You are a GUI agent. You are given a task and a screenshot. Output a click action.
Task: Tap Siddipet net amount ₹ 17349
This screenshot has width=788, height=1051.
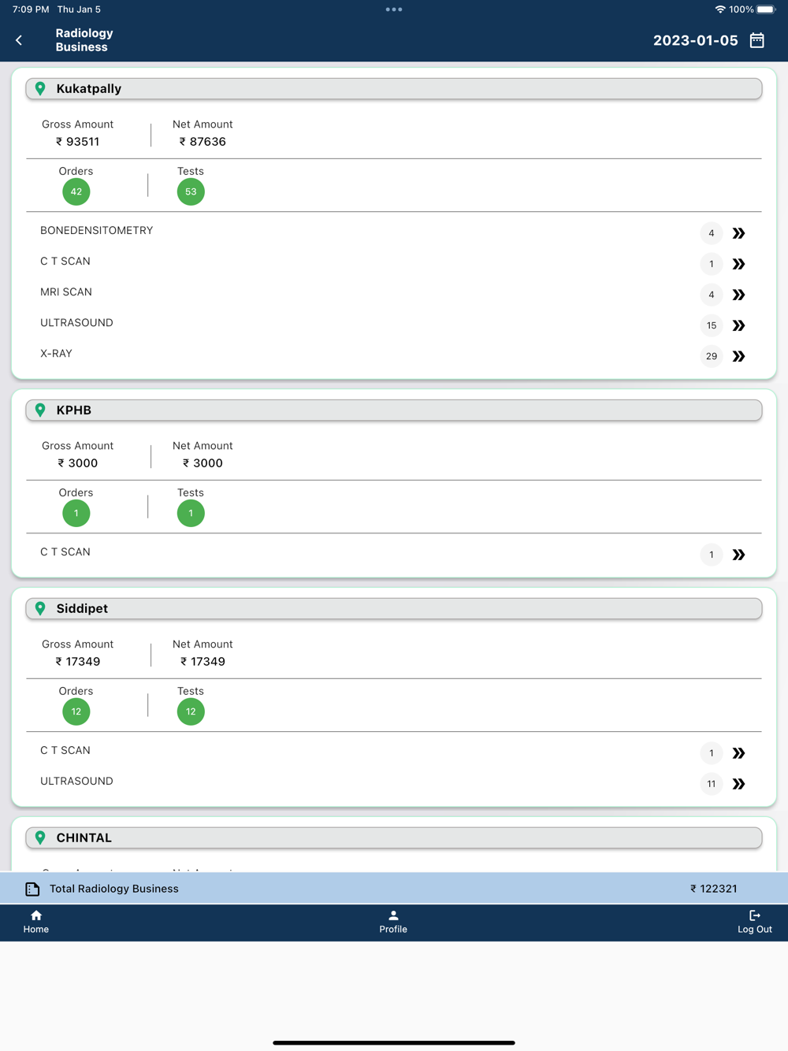tap(203, 662)
